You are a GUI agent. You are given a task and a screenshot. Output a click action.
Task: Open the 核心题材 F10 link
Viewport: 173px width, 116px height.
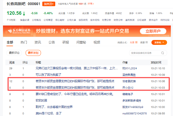(60, 20)
